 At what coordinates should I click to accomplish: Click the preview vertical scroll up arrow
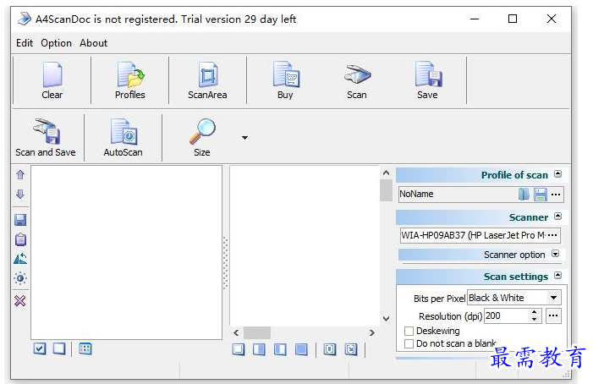click(x=386, y=173)
